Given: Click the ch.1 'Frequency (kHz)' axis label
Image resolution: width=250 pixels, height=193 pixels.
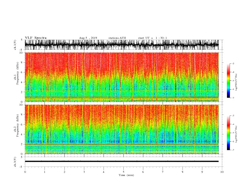Looking at the screenshot, I should pyautogui.click(x=18, y=73).
